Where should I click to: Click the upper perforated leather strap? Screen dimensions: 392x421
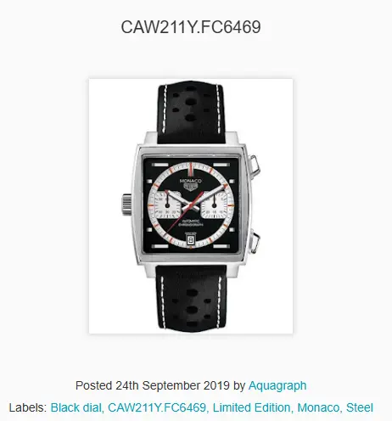click(191, 113)
